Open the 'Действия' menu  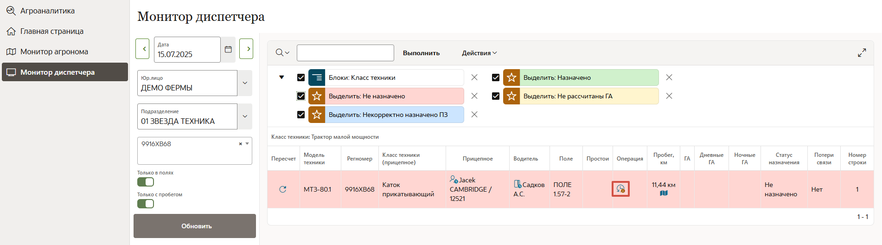coord(479,53)
